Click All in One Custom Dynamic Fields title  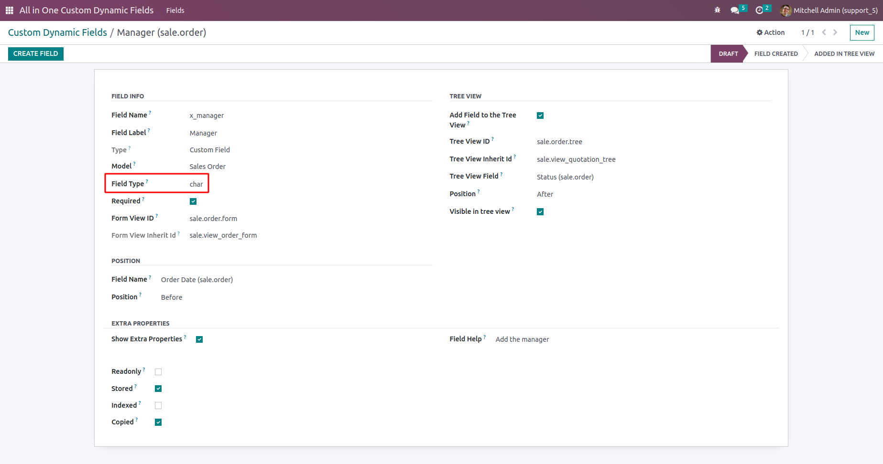pyautogui.click(x=87, y=10)
